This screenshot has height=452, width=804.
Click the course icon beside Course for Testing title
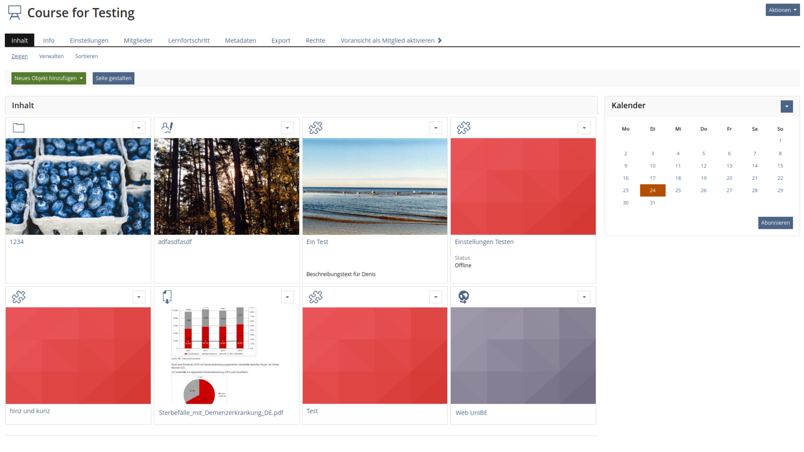click(x=14, y=13)
